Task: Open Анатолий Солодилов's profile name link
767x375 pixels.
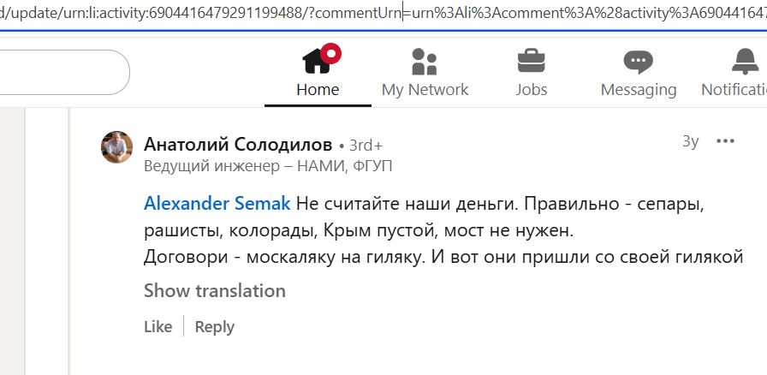Action: pyautogui.click(x=239, y=144)
